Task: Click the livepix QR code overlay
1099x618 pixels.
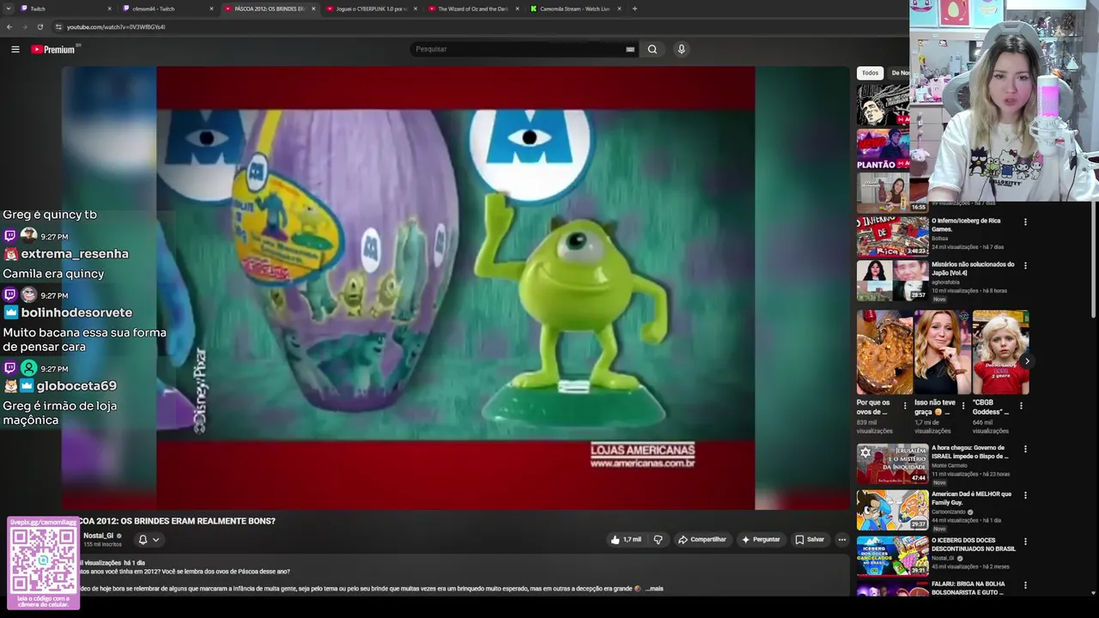Action: click(43, 562)
